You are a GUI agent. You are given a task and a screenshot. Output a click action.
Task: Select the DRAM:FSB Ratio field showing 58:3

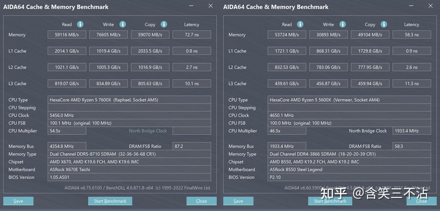click(x=411, y=146)
